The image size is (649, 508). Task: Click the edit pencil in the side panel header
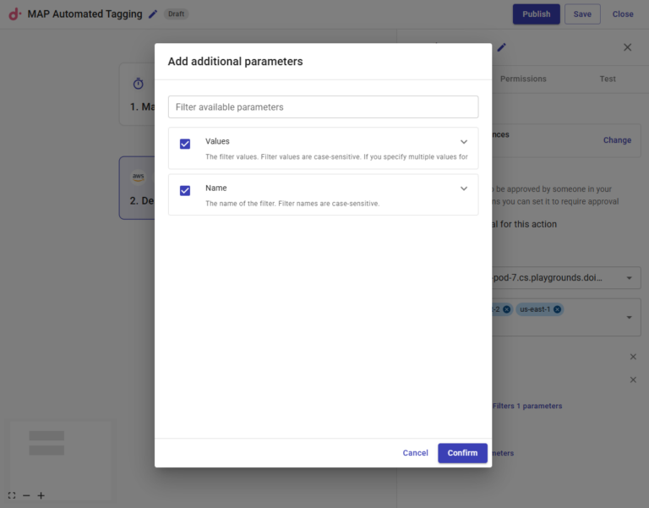[501, 47]
